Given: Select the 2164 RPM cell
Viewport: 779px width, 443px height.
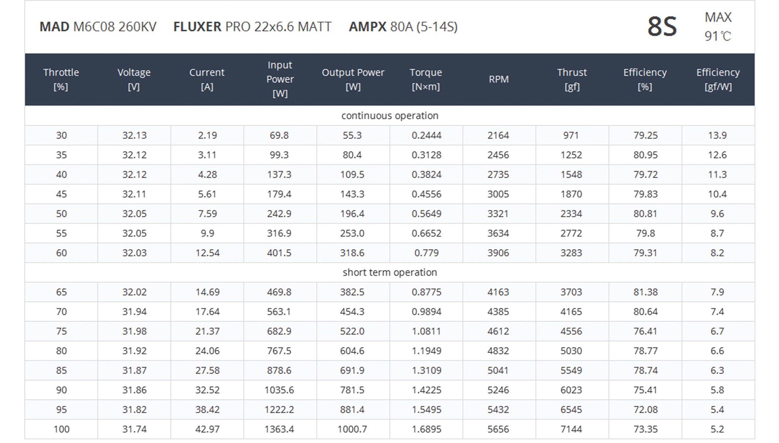Looking at the screenshot, I should 498,135.
